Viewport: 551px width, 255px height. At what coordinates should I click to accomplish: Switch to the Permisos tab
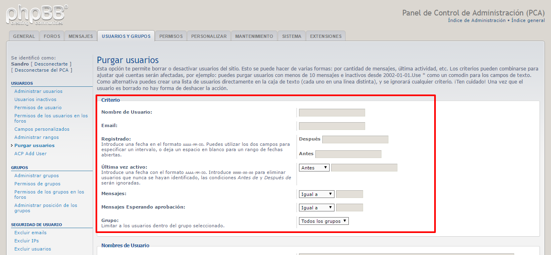point(171,36)
